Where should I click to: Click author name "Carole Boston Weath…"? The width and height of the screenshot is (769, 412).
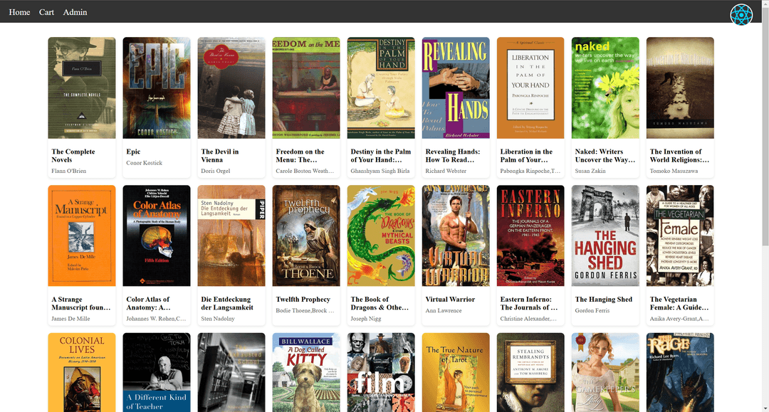pyautogui.click(x=305, y=171)
